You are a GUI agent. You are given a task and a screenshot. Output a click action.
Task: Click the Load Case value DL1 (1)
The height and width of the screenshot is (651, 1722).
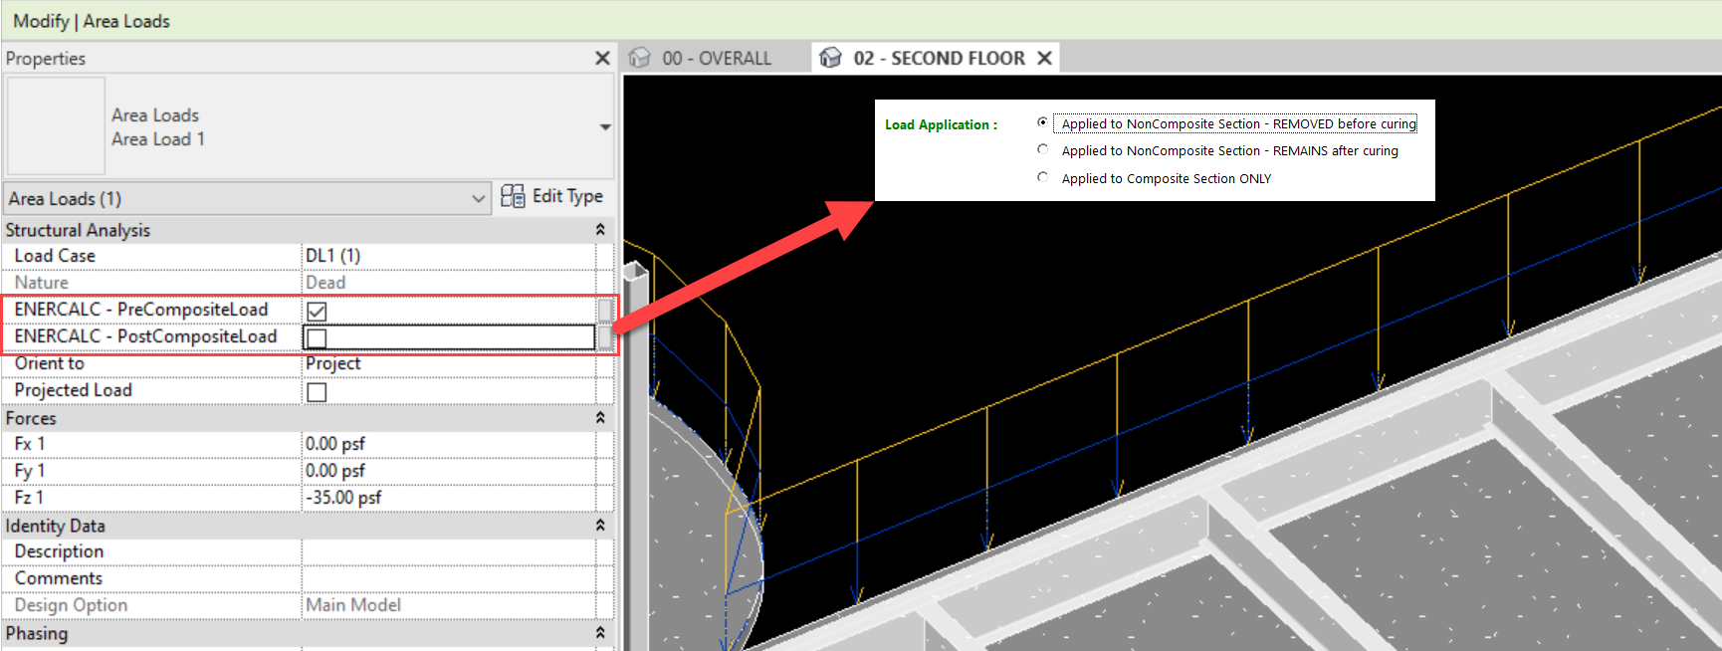[448, 256]
